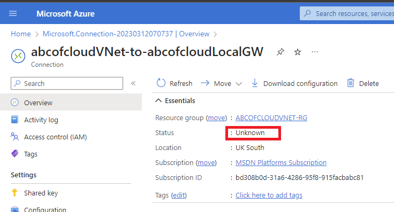Click the Subscription (move) link
The width and height of the screenshot is (394, 212).
point(206,163)
